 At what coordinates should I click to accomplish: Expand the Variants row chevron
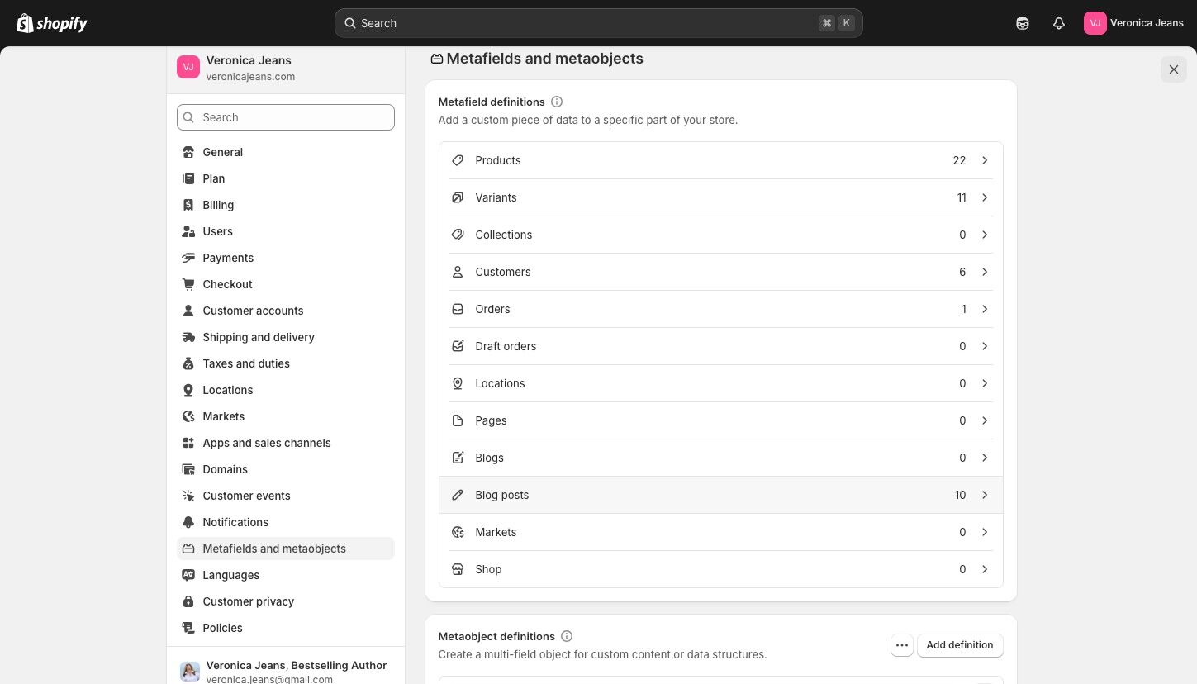click(985, 197)
